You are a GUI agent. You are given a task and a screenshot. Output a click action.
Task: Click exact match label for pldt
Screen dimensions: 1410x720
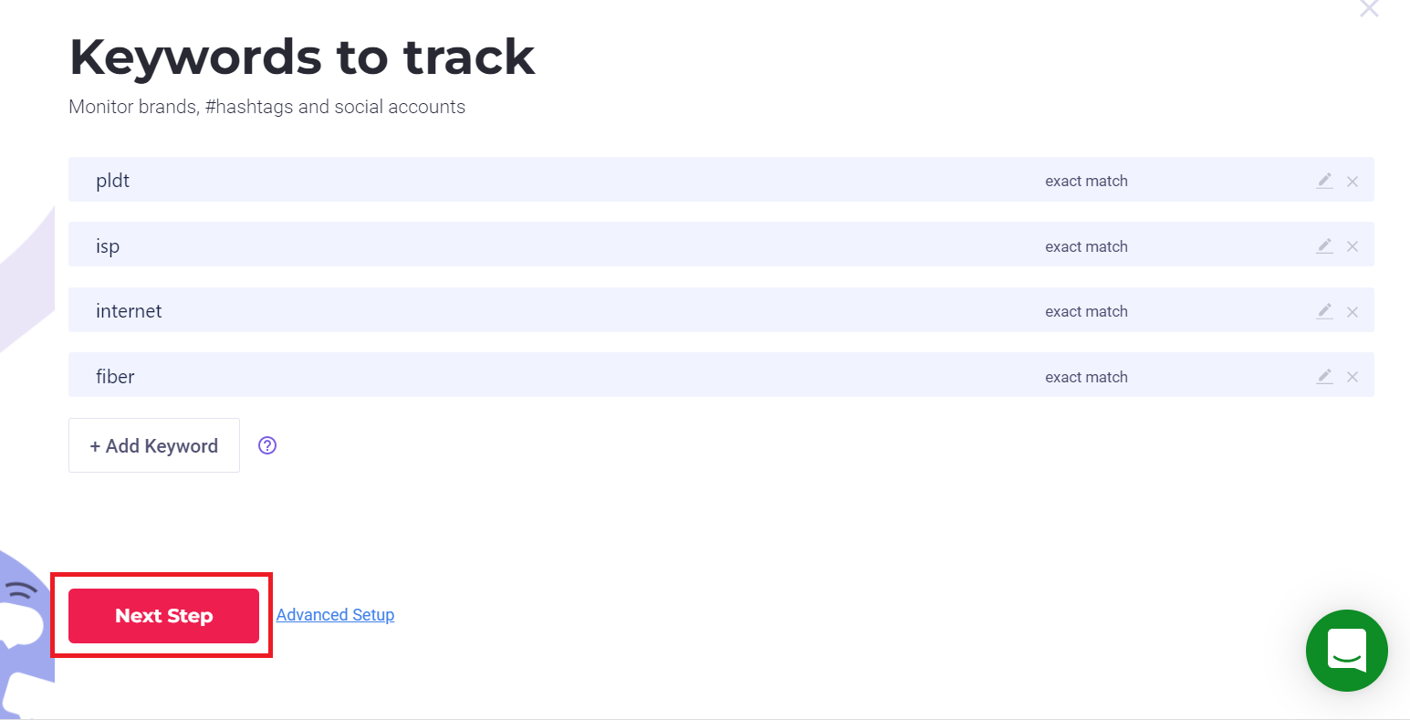click(x=1086, y=181)
